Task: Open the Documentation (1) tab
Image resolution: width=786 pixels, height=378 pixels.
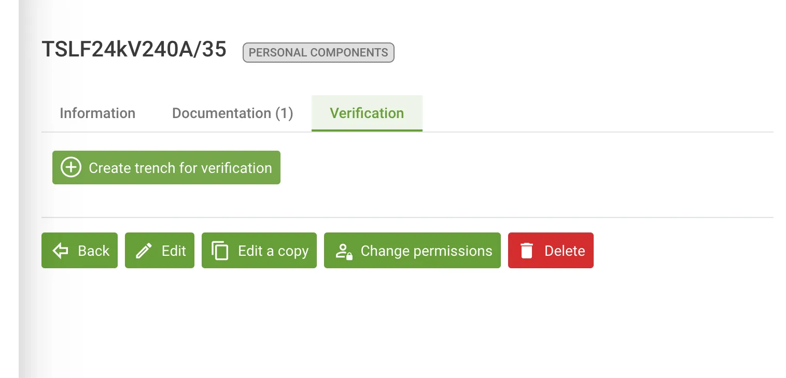Action: pos(232,113)
